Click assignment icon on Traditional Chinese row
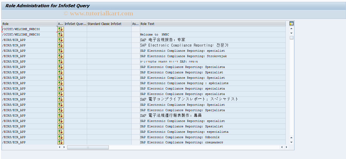This screenshot has width=346, height=159. tap(61, 115)
